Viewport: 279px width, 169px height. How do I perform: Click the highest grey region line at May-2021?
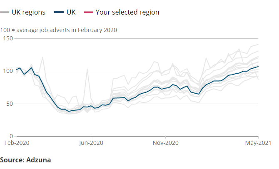pyautogui.click(x=258, y=45)
